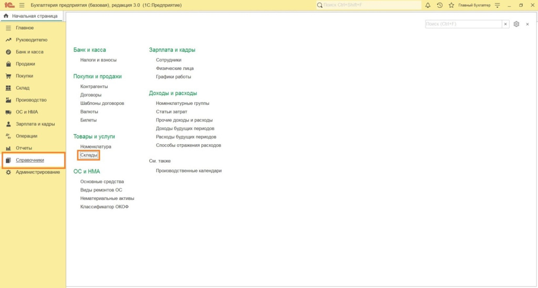
Task: Open Номенклатура directory
Action: (96, 146)
